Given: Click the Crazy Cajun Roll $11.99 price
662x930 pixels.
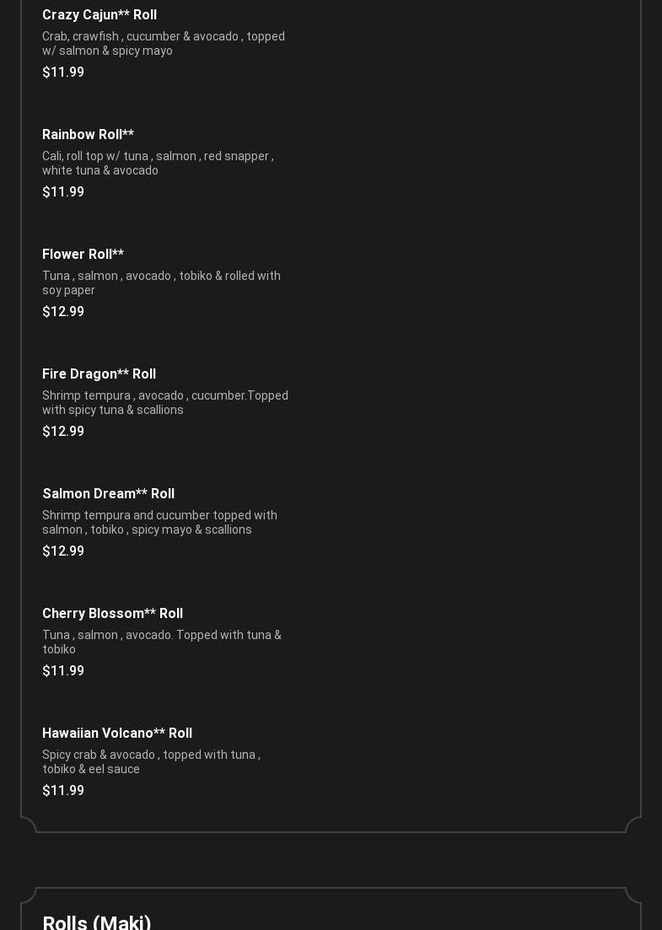Looking at the screenshot, I should [63, 73].
